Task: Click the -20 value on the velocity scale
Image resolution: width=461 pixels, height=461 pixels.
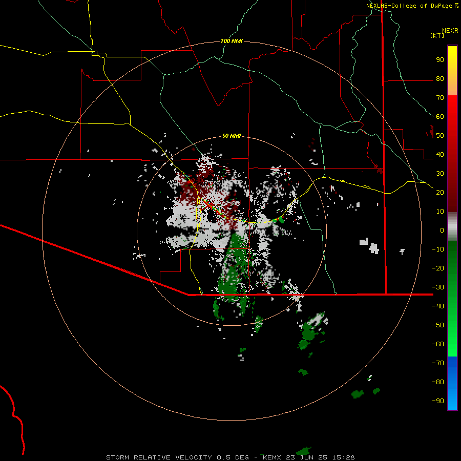Action: (x=438, y=268)
